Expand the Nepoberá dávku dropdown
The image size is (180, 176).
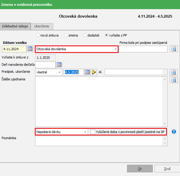click(x=85, y=132)
